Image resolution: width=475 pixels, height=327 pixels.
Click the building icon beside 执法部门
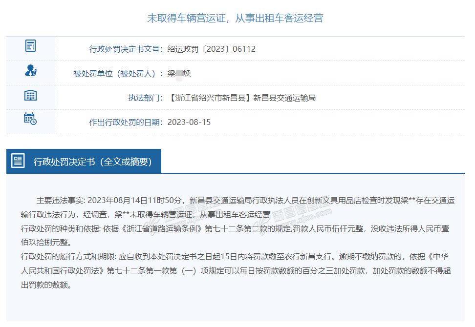(x=30, y=95)
